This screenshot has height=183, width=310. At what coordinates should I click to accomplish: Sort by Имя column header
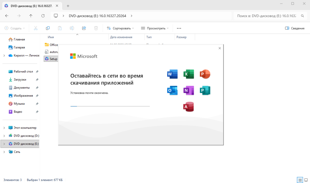51,37
